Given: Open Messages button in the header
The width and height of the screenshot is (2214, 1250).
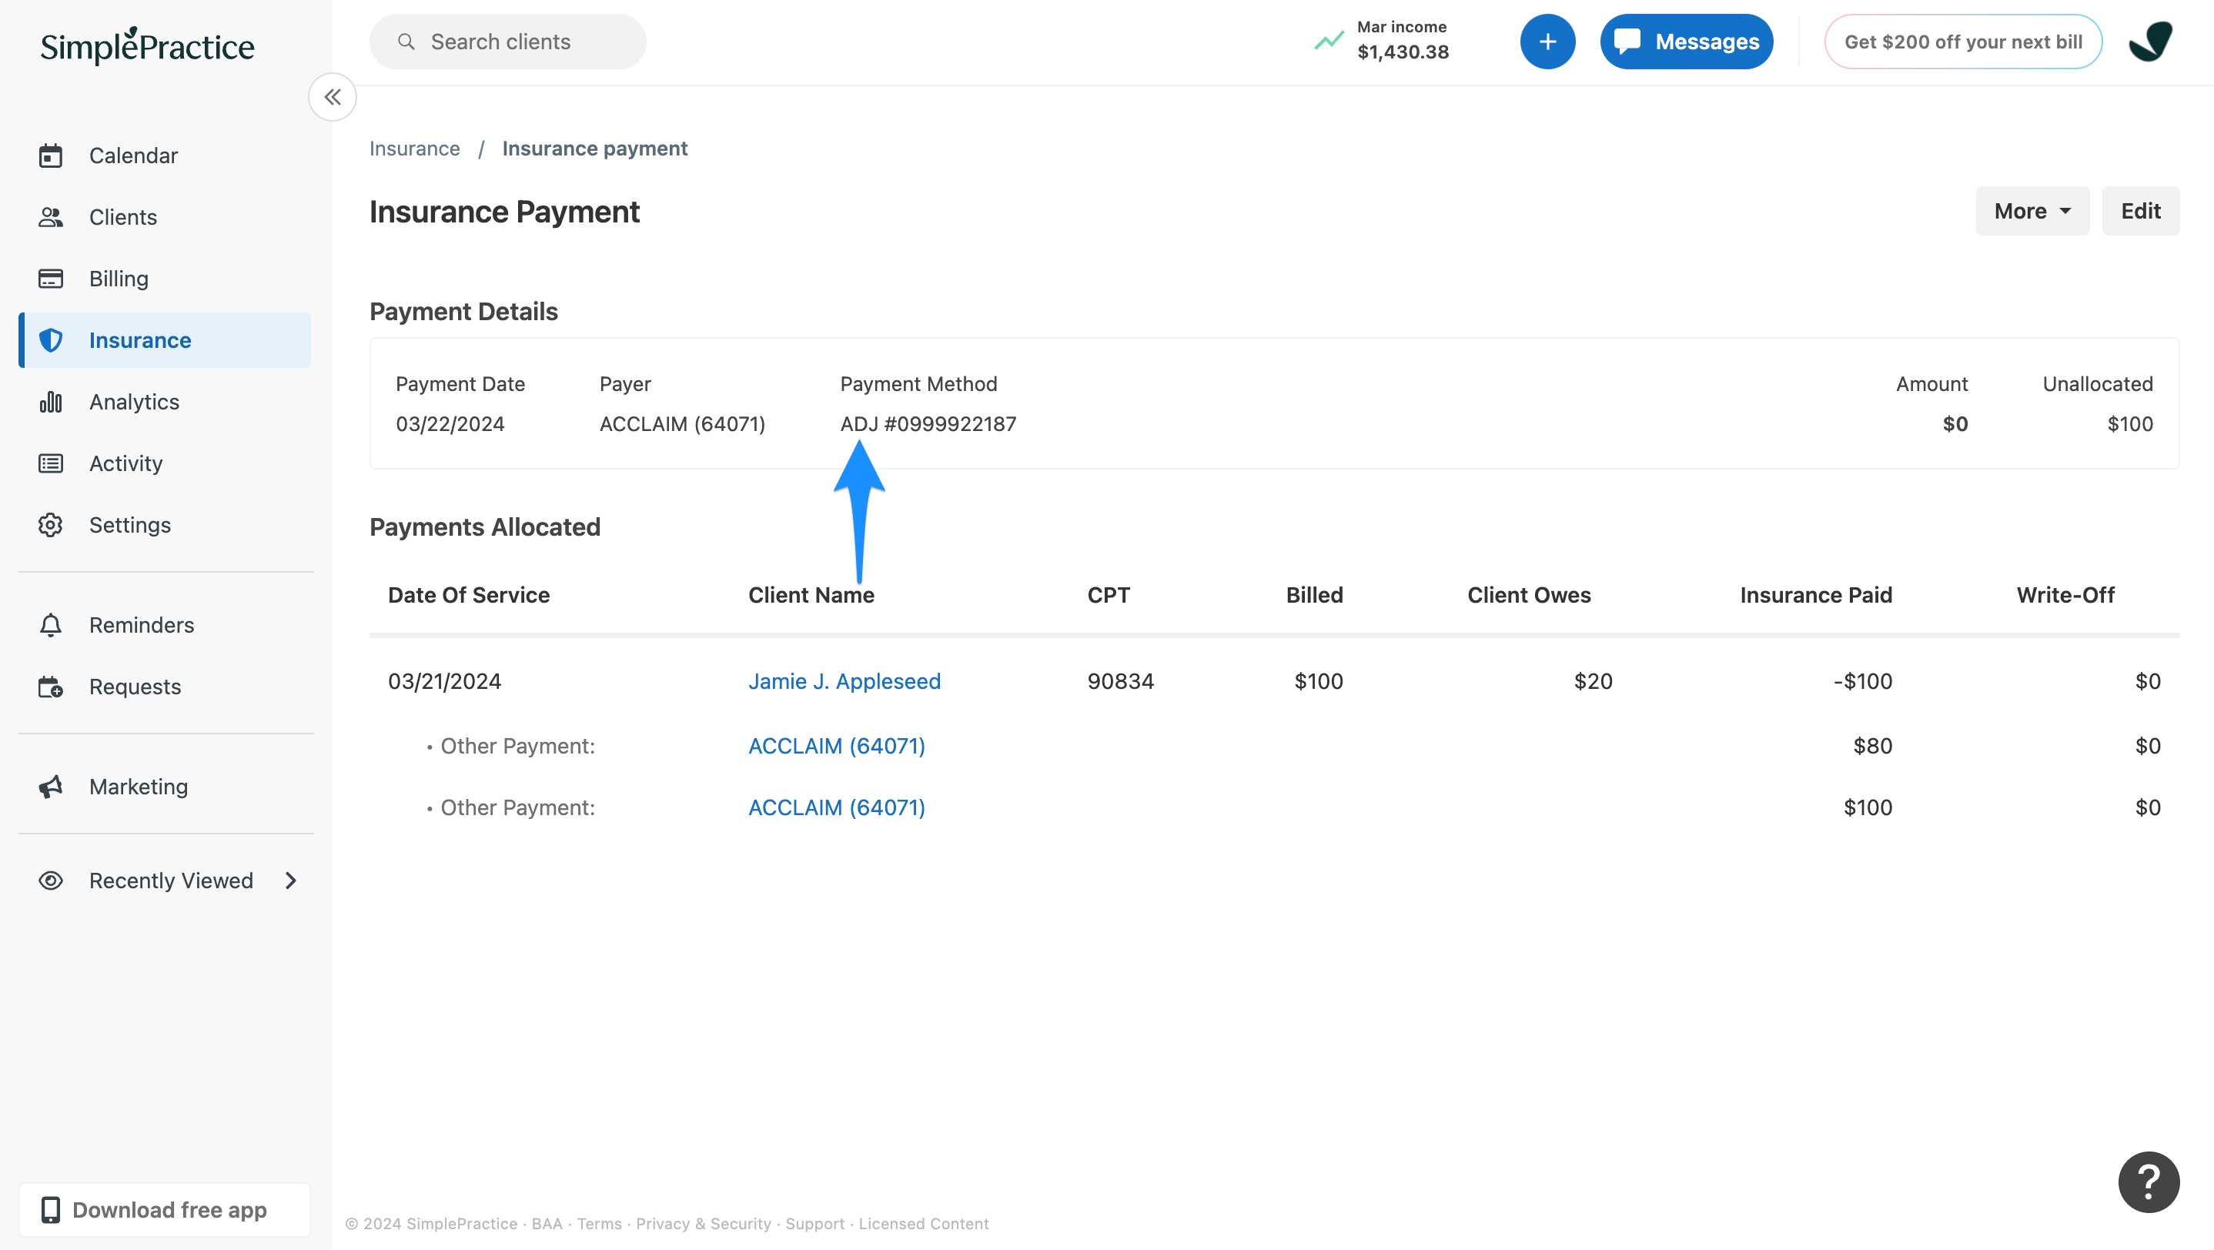Looking at the screenshot, I should coord(1686,42).
